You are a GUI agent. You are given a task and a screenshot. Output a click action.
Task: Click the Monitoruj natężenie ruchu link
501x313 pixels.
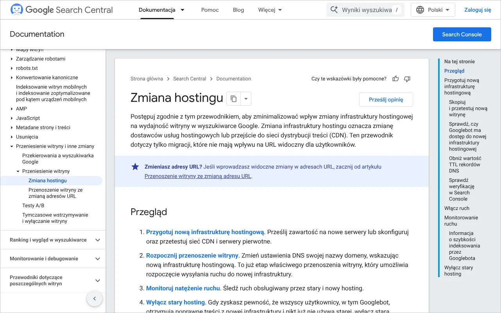[x=183, y=288]
